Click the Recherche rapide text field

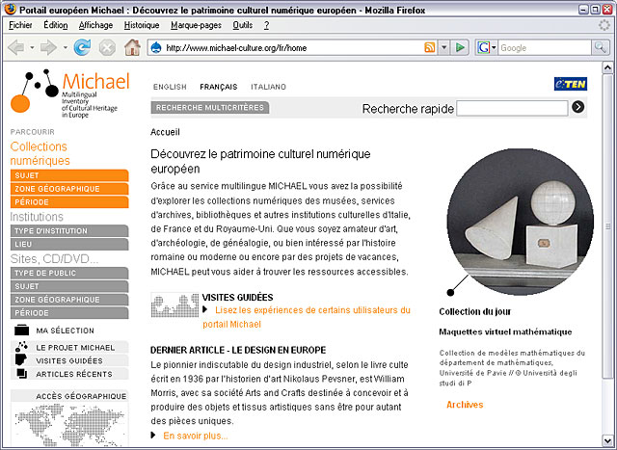tap(512, 108)
